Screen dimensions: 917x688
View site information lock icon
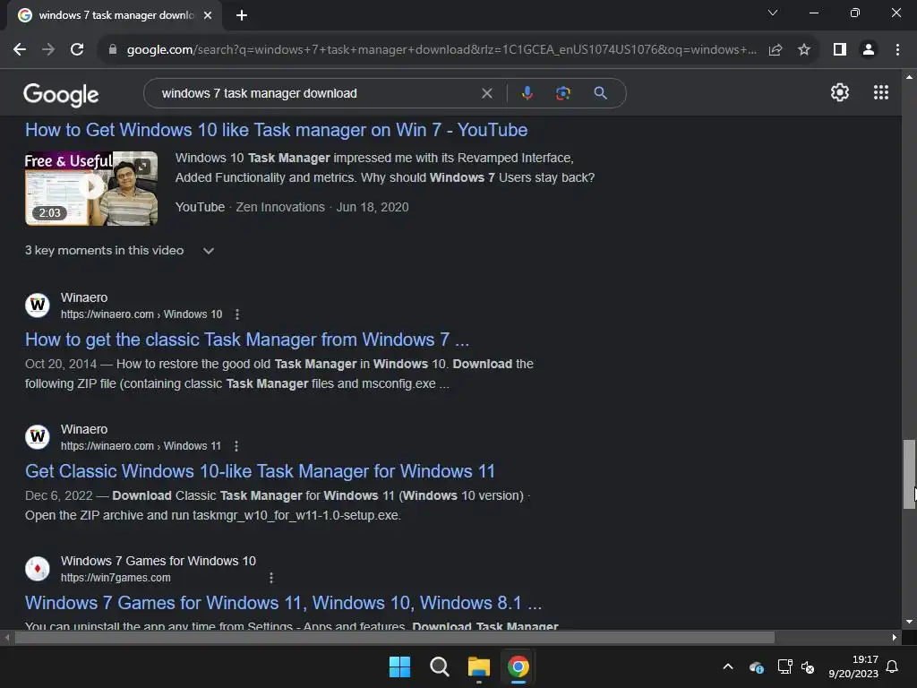[x=112, y=50]
